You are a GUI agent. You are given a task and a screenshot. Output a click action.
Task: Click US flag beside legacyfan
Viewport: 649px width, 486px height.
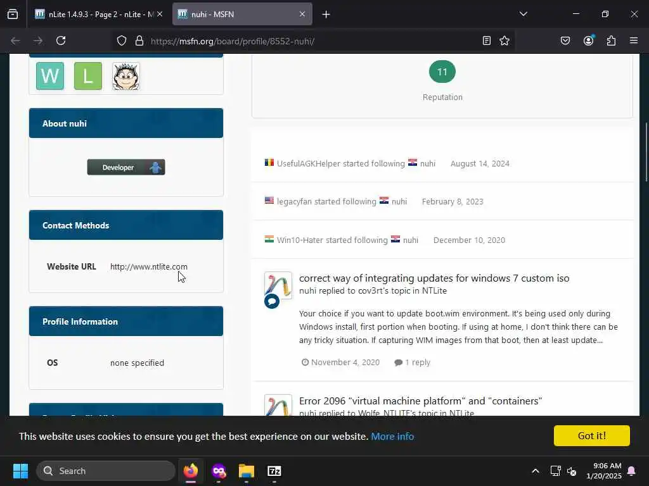(x=269, y=201)
